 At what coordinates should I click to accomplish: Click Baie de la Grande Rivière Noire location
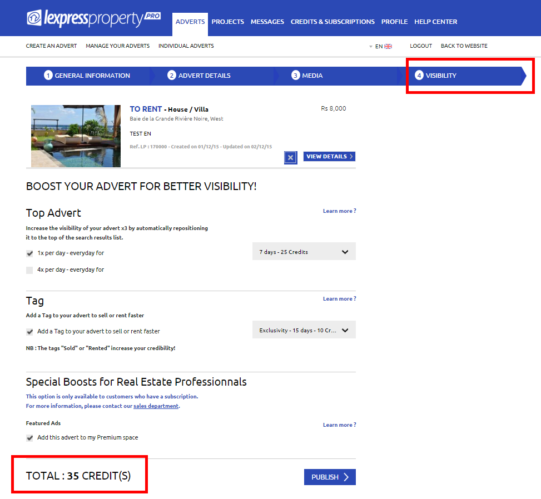click(176, 118)
